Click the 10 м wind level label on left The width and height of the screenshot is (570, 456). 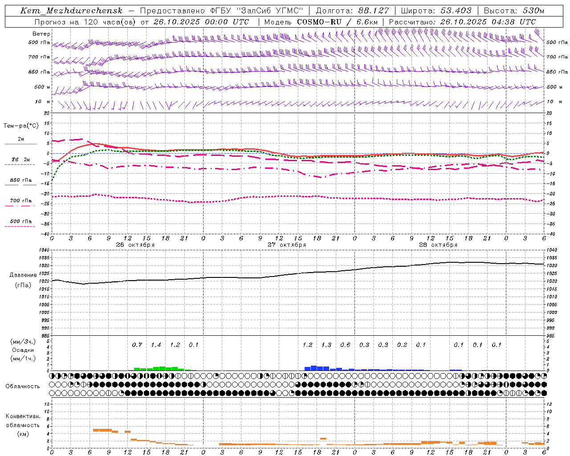point(42,102)
